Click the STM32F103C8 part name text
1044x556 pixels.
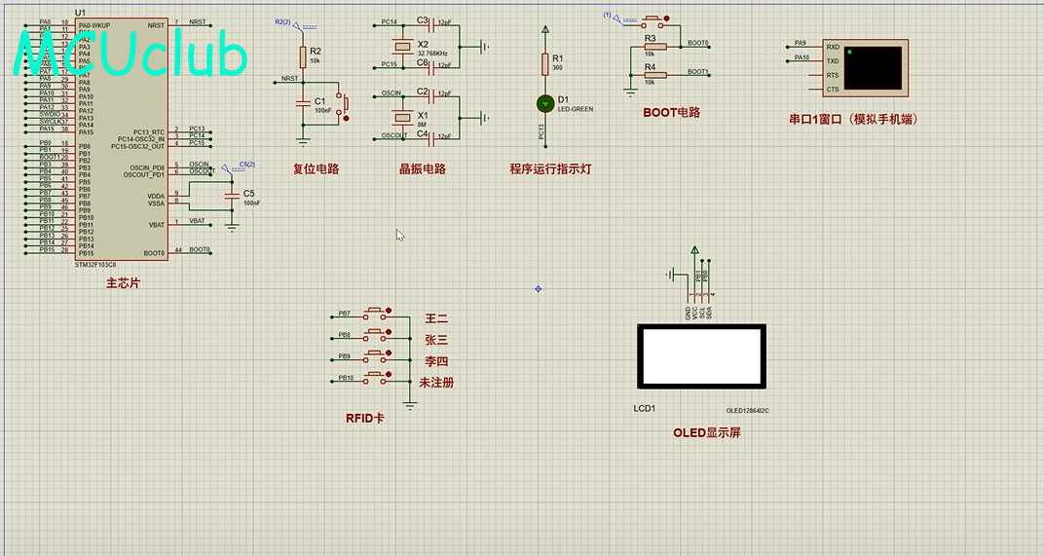point(95,265)
